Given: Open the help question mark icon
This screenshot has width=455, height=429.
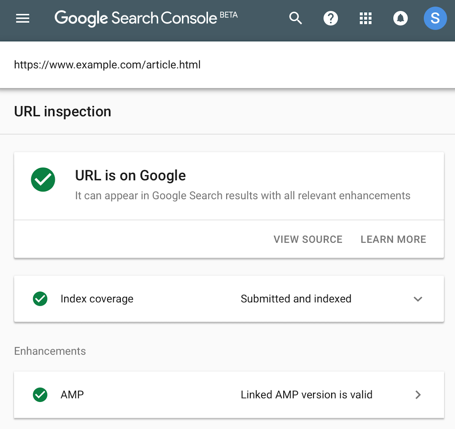Looking at the screenshot, I should (330, 18).
